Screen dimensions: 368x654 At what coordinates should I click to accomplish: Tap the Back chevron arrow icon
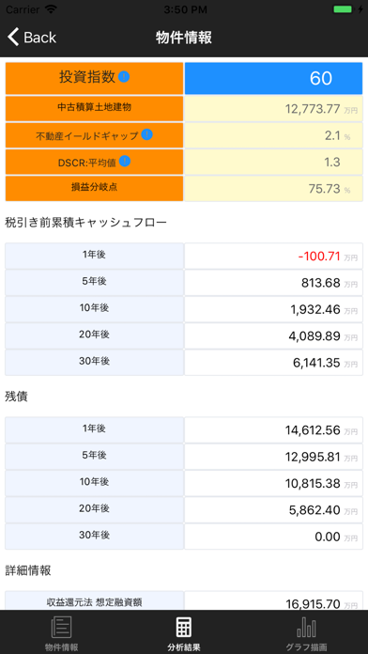(x=13, y=38)
